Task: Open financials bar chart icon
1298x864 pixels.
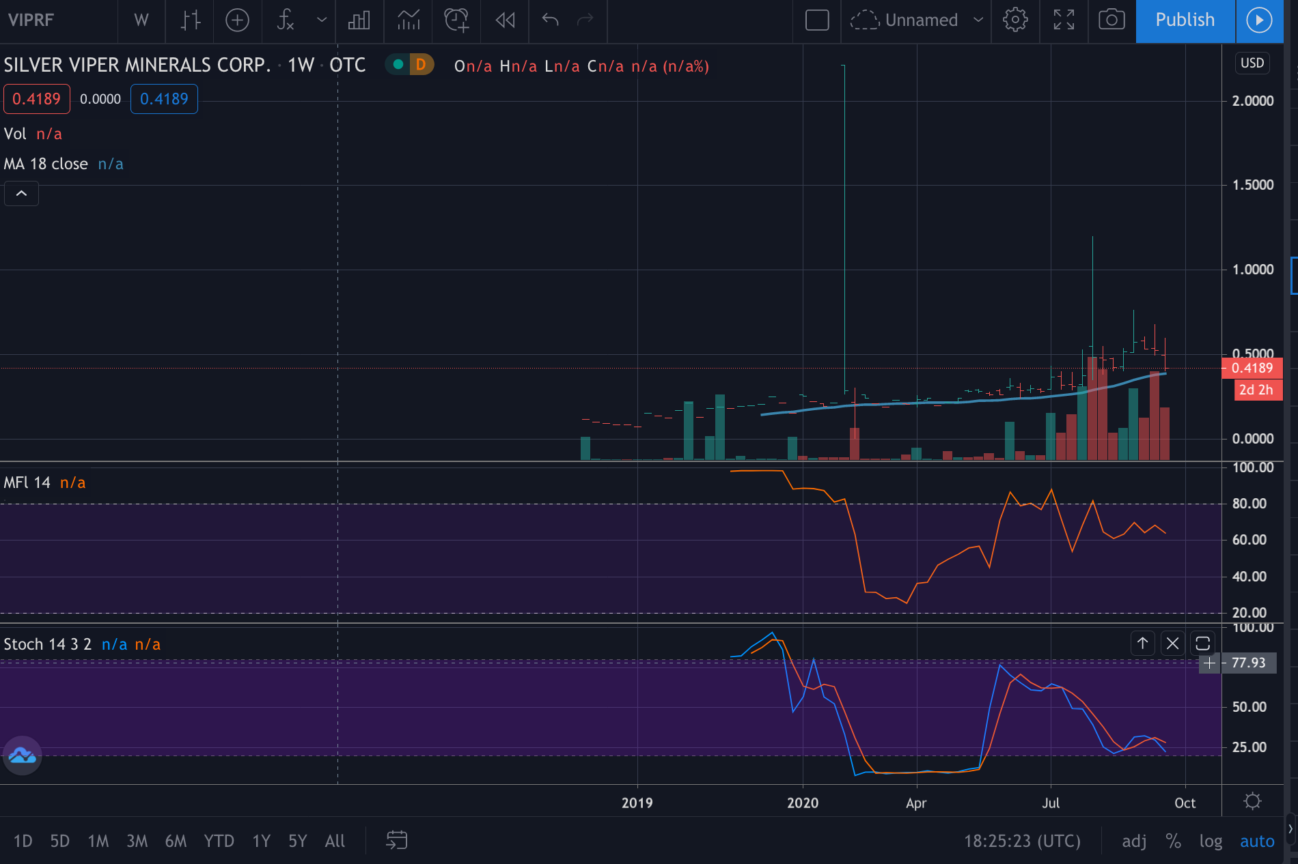Action: pos(359,20)
